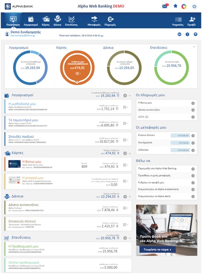Click arrow next to Δίδακτρα transfer
The width and height of the screenshot is (202, 274).
point(193,150)
